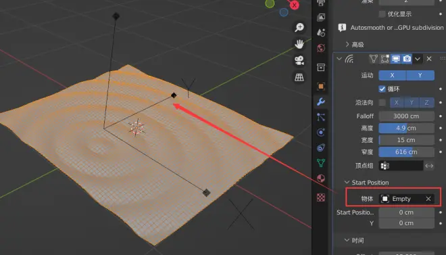Switch perspective/orthographic with grid icon
Viewport: 446px width, 255px height.
[299, 77]
